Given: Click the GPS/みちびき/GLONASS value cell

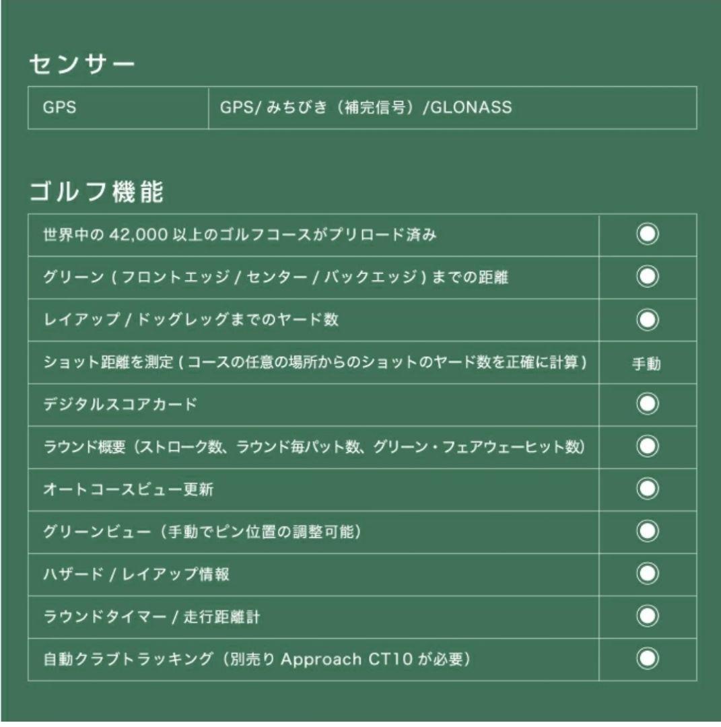Looking at the screenshot, I should [366, 107].
